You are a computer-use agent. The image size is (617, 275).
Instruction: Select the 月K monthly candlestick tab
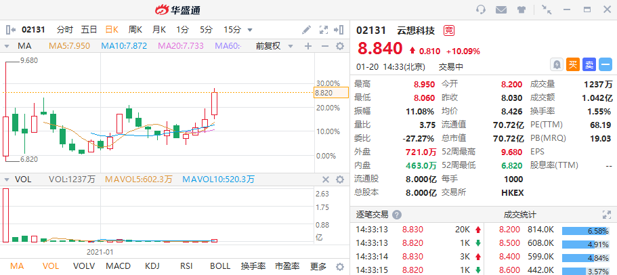pos(159,30)
